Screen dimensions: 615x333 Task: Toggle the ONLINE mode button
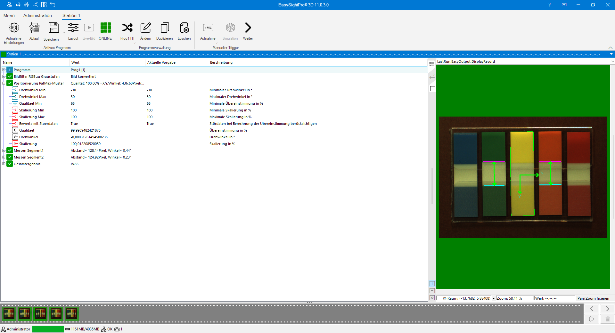coord(105,28)
